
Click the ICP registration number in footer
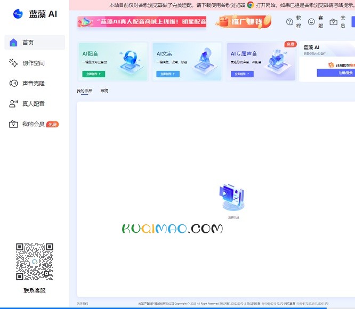coord(232,304)
